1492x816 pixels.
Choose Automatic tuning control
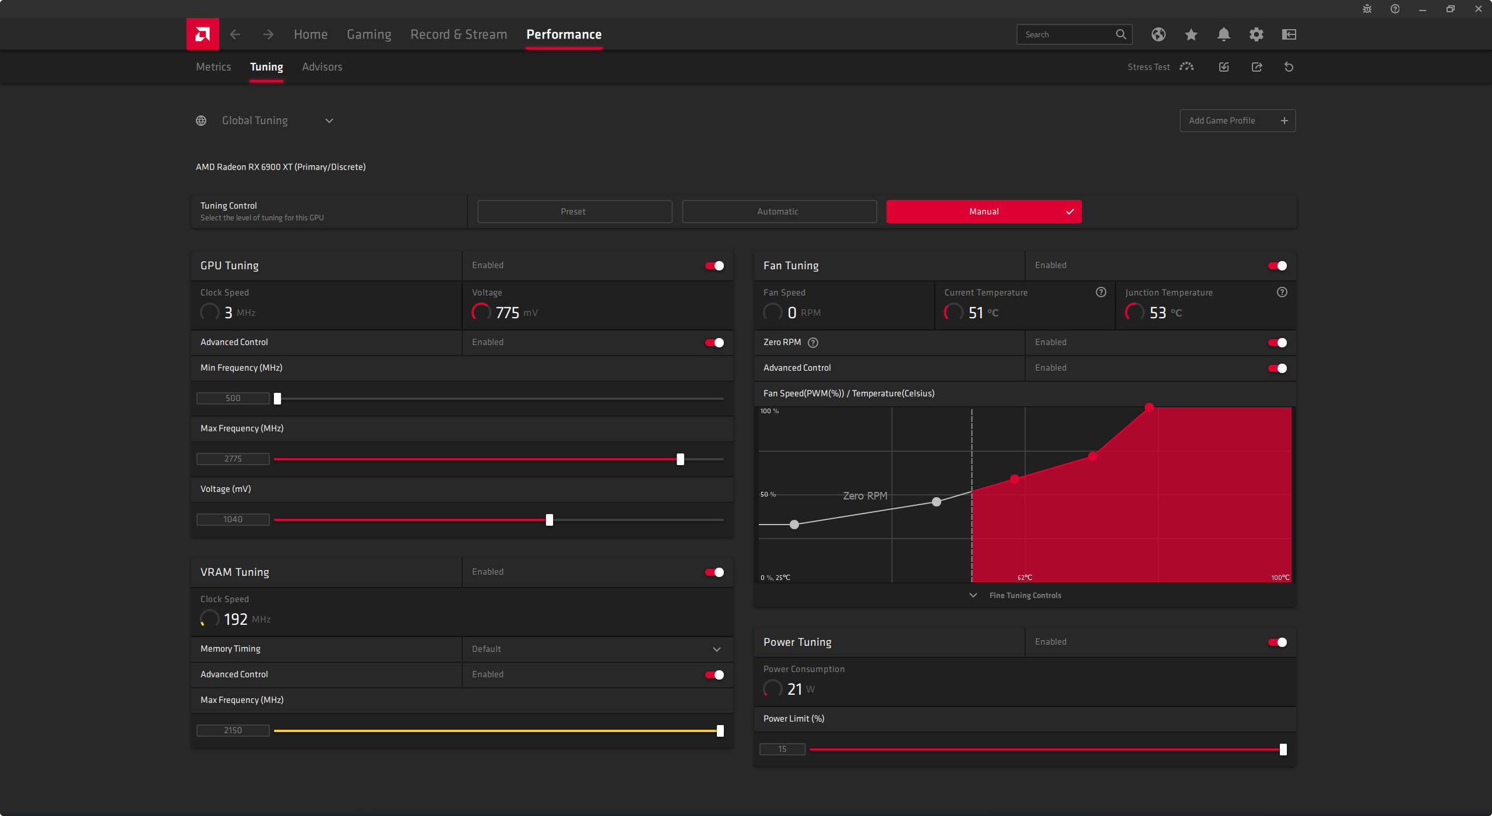point(779,212)
